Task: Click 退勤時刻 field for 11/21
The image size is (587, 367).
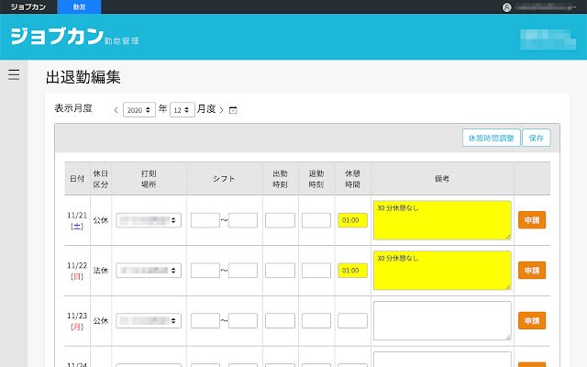Action: point(316,220)
